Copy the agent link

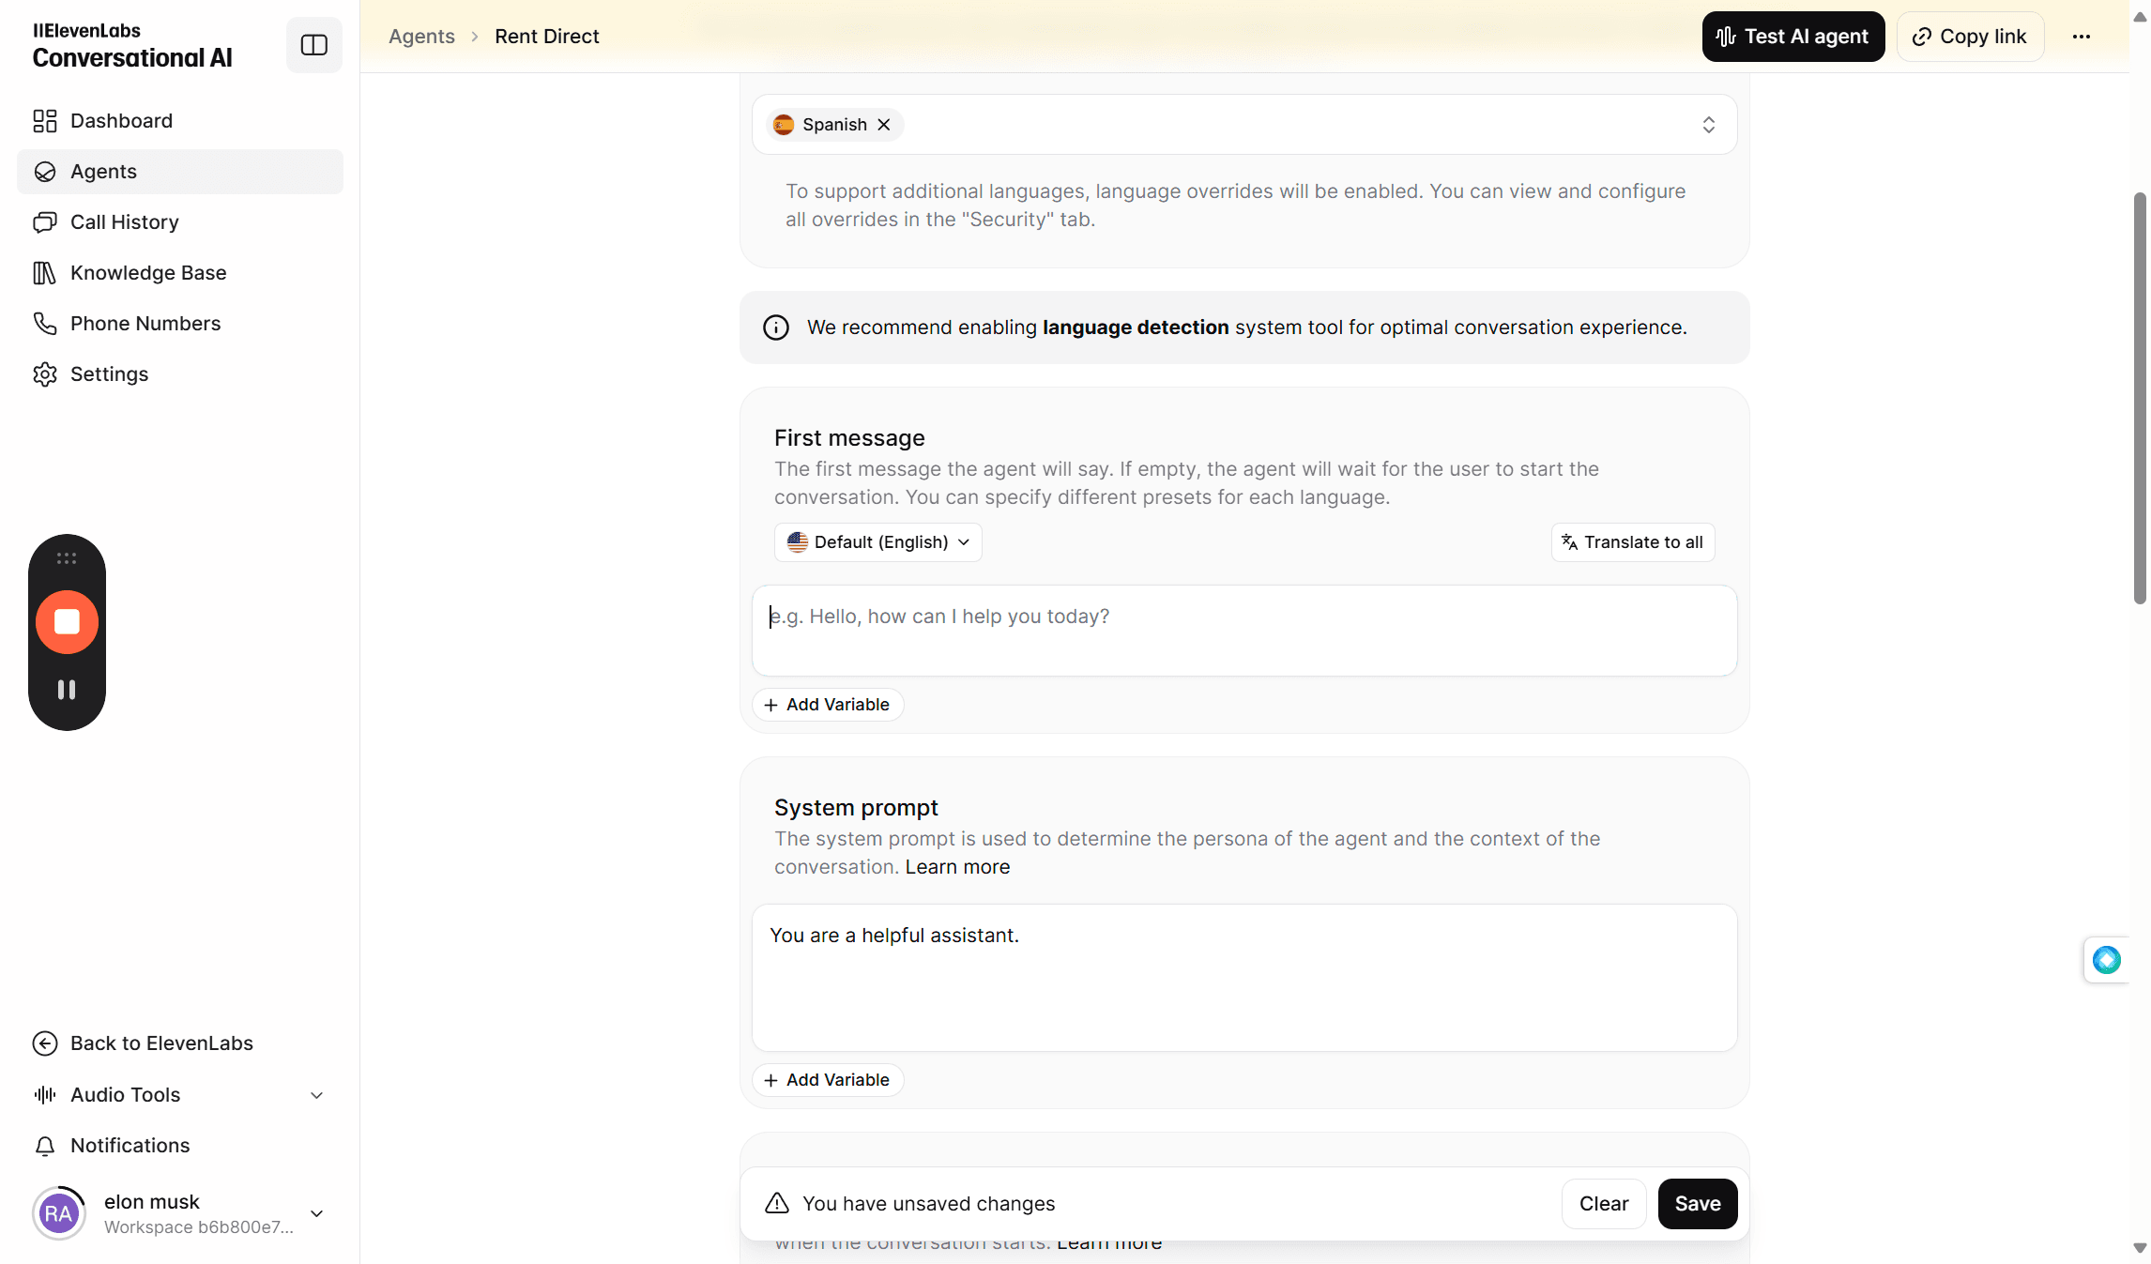pyautogui.click(x=1970, y=37)
